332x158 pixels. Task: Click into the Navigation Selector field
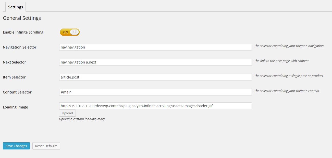[155, 47]
